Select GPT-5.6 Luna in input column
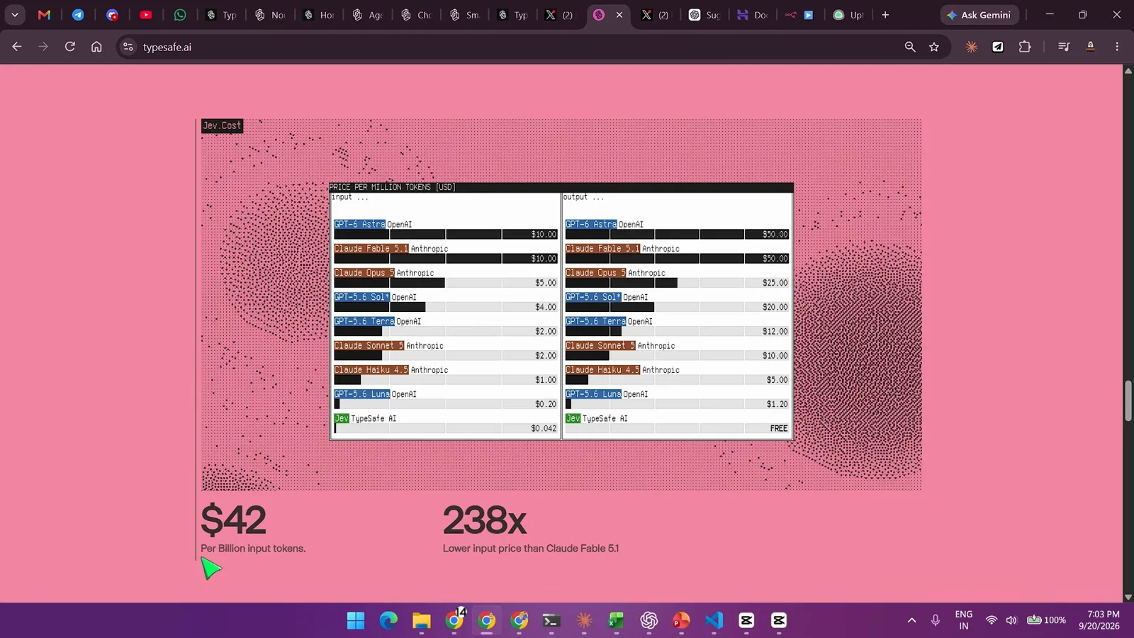 [x=362, y=393]
